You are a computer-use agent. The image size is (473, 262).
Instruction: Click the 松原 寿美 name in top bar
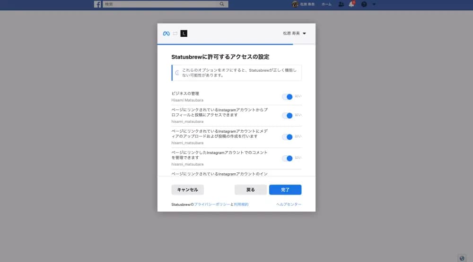coord(307,4)
